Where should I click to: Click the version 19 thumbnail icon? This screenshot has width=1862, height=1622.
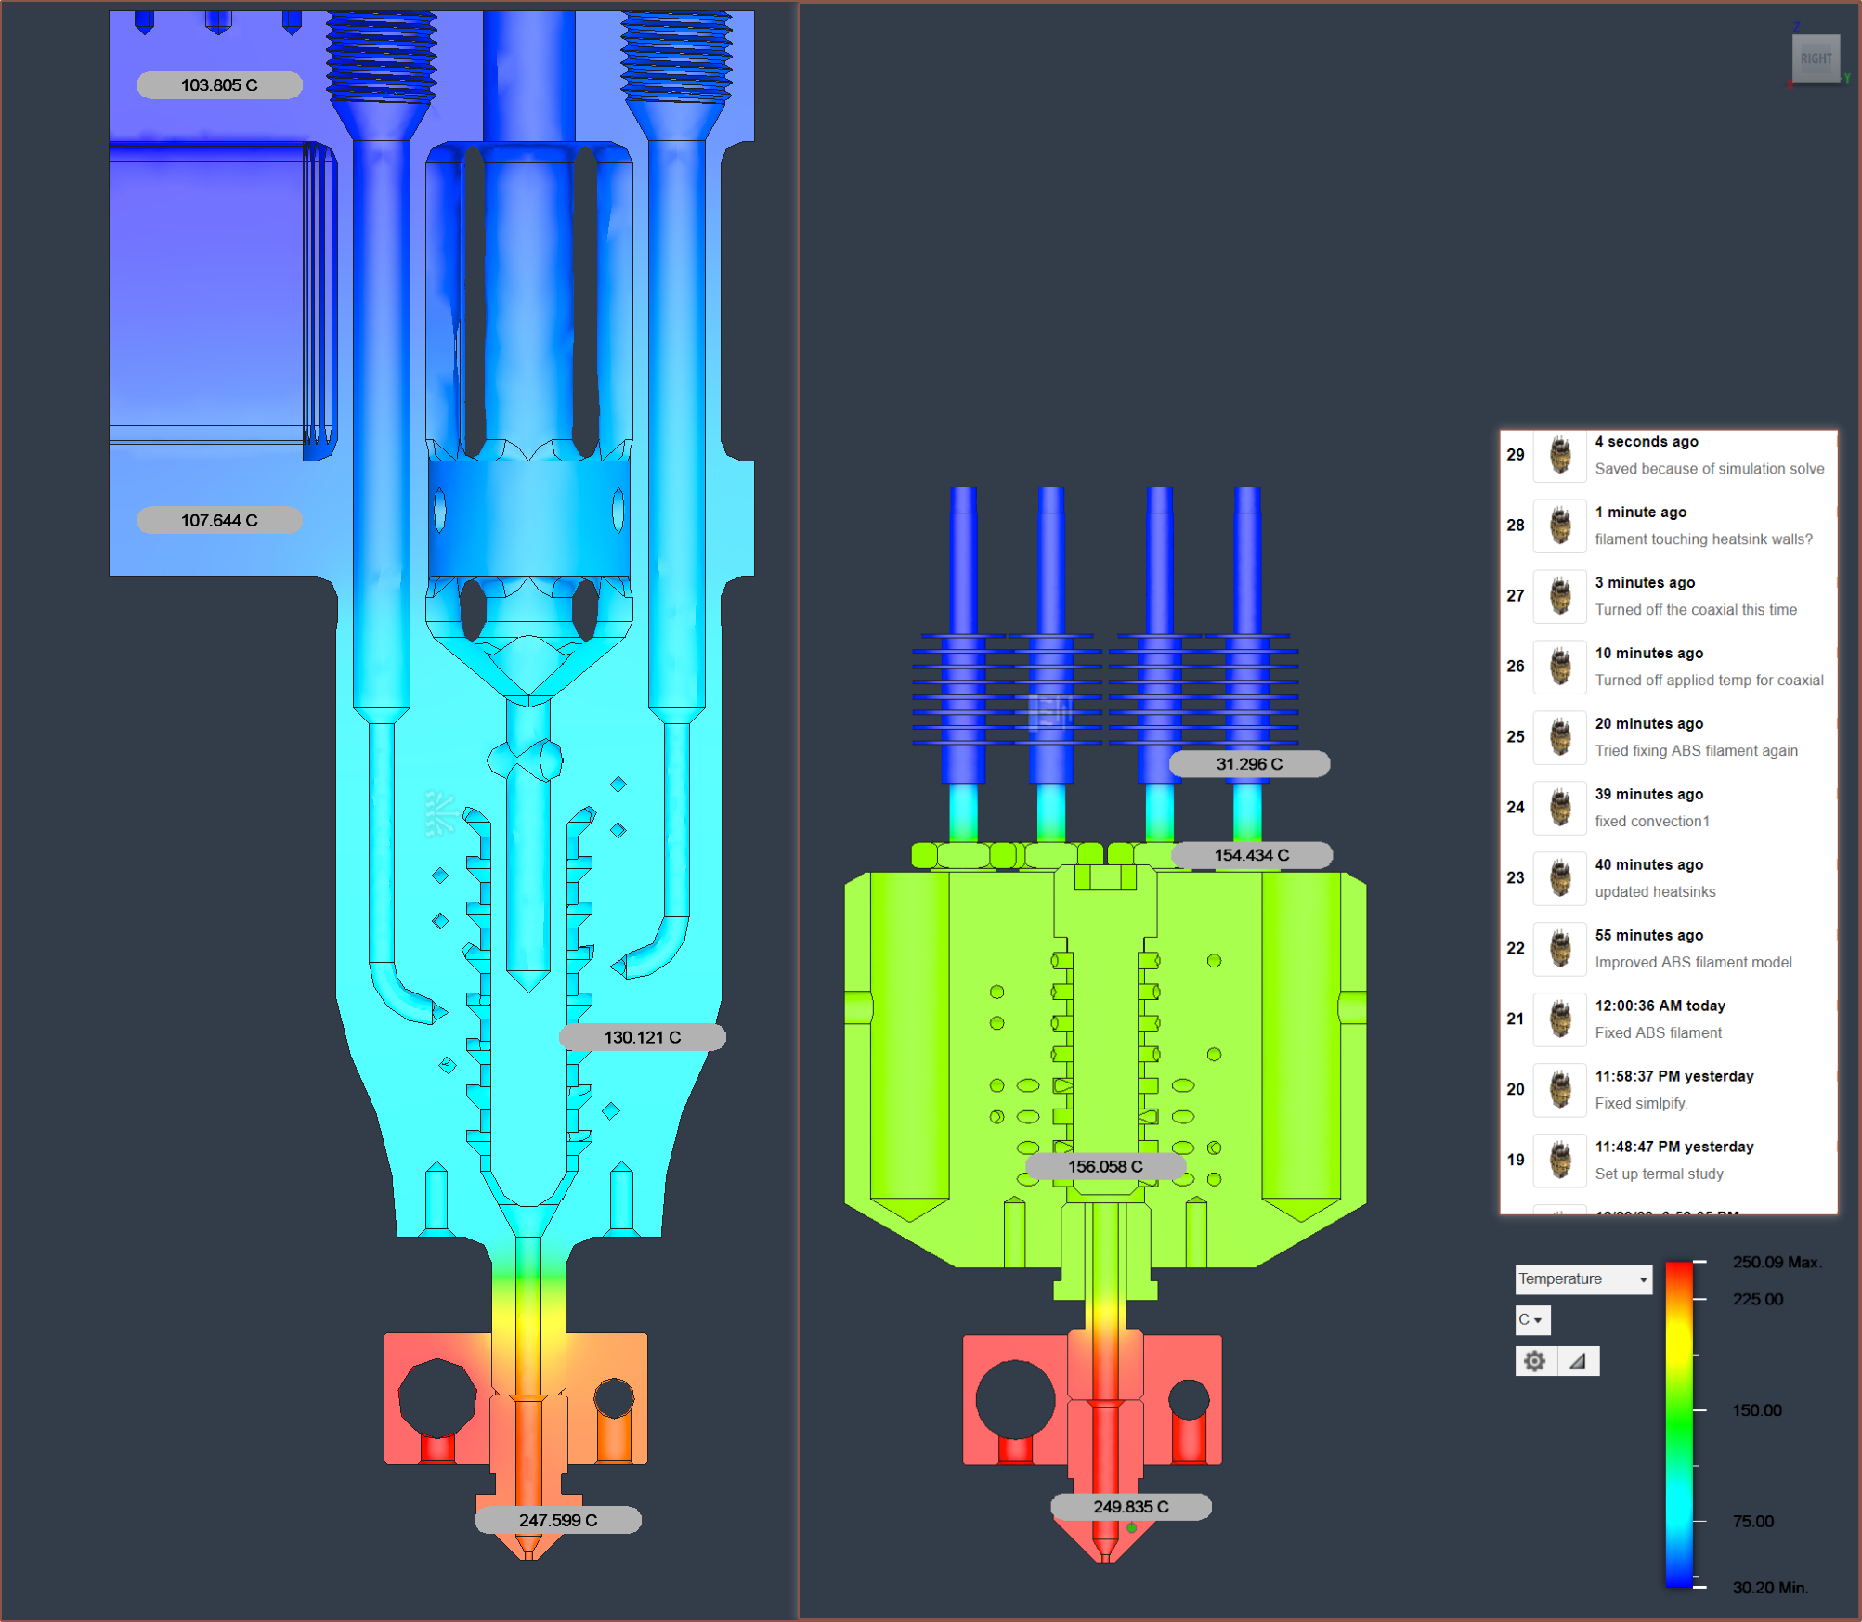[x=1559, y=1161]
